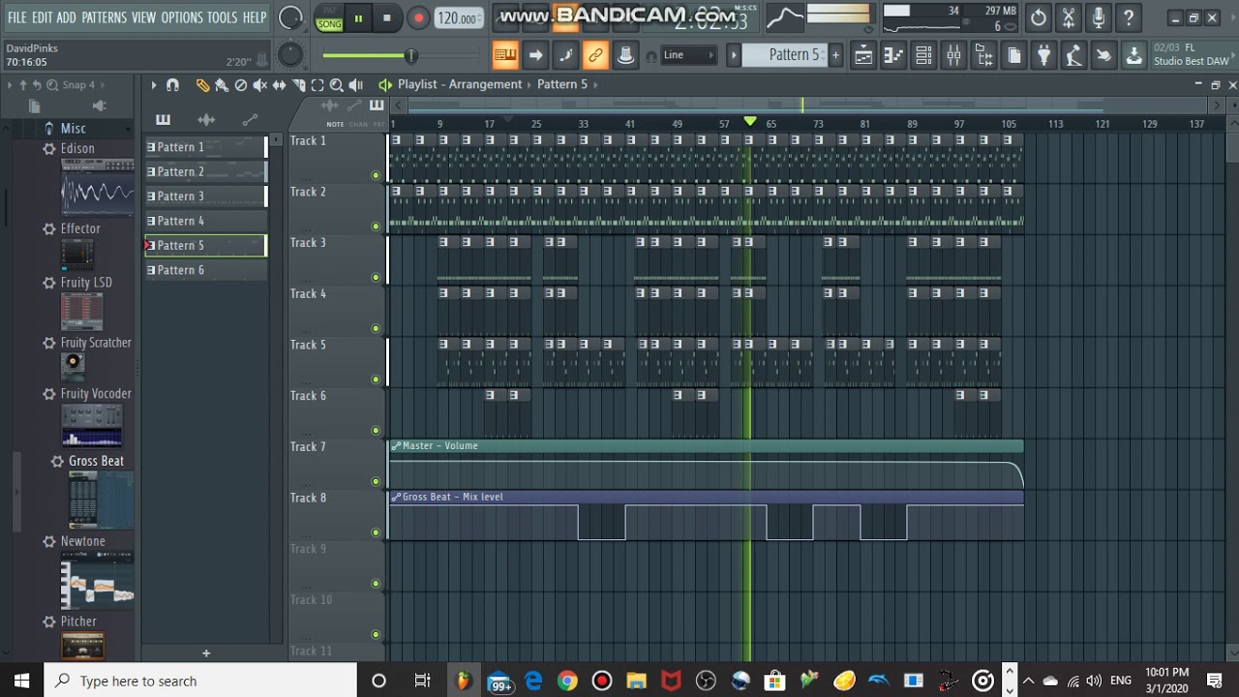Screen dimensions: 1239x697
Task: Click the tempo 120.000 field
Action: tap(458, 18)
